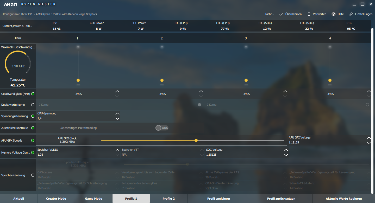Increase core 3 speed with up arrow
This screenshot has height=203, width=375.
tap(285, 91)
